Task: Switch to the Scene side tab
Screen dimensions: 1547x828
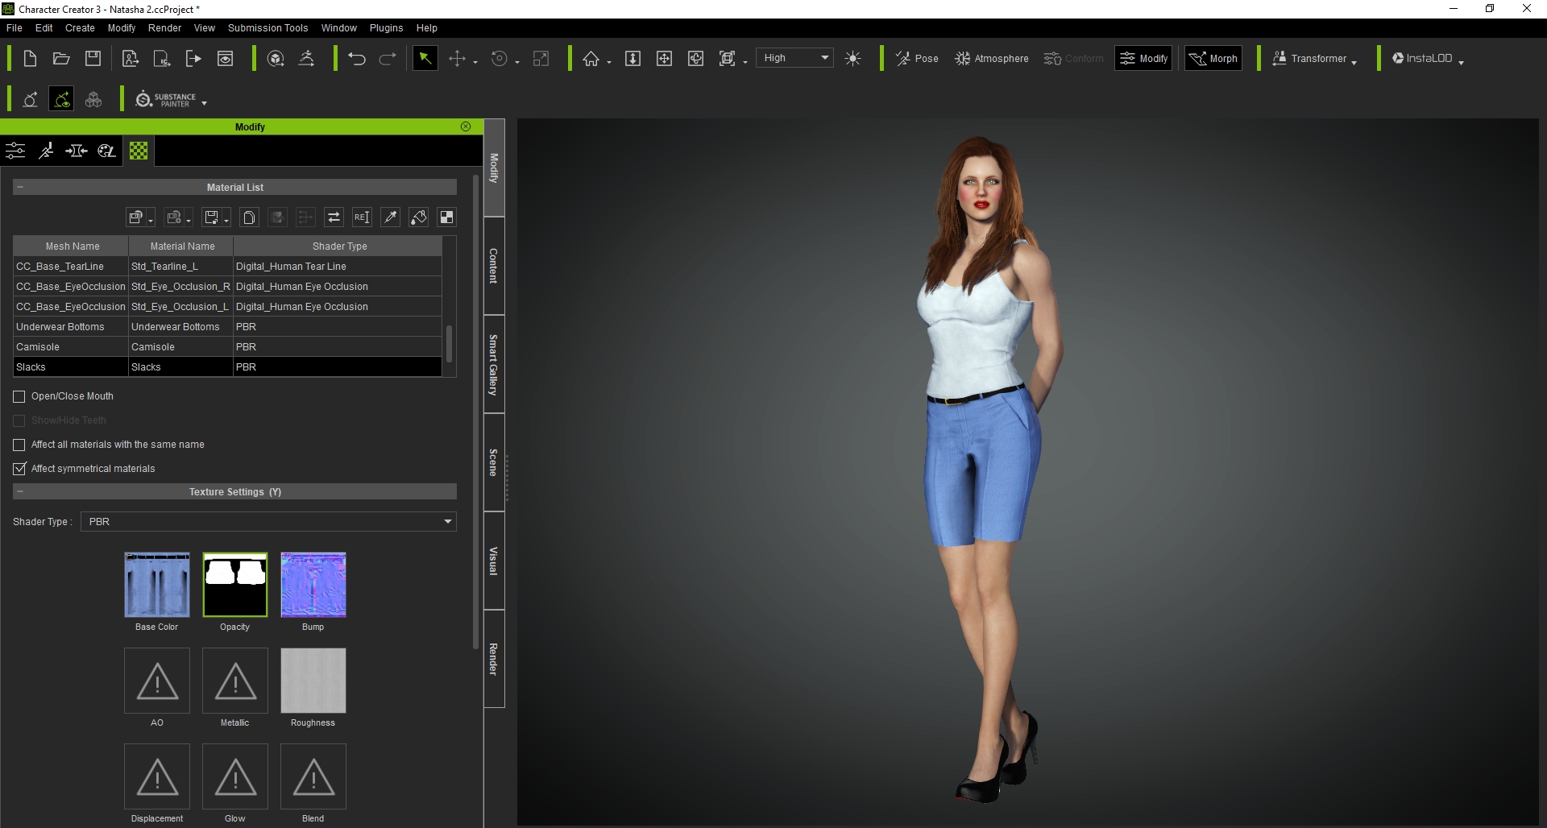Action: 494,462
